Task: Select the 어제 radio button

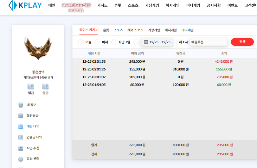Action: pos(97,42)
